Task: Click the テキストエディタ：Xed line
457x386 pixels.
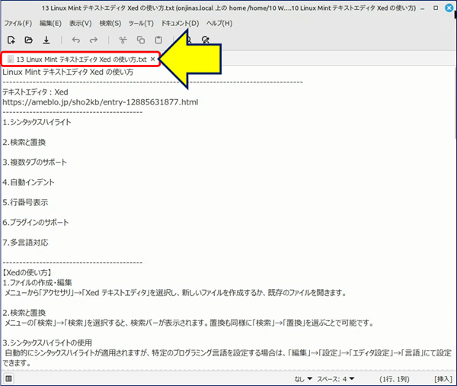Action: 35,92
